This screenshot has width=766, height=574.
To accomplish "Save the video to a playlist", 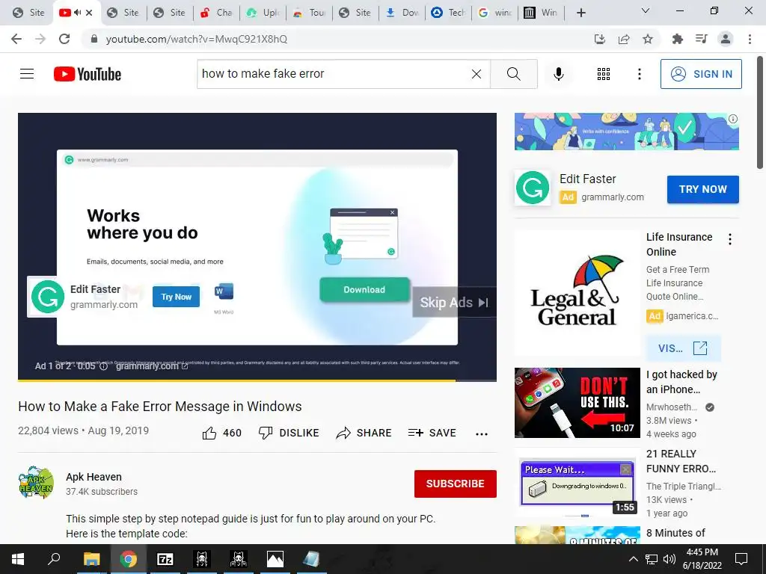I will (x=432, y=433).
